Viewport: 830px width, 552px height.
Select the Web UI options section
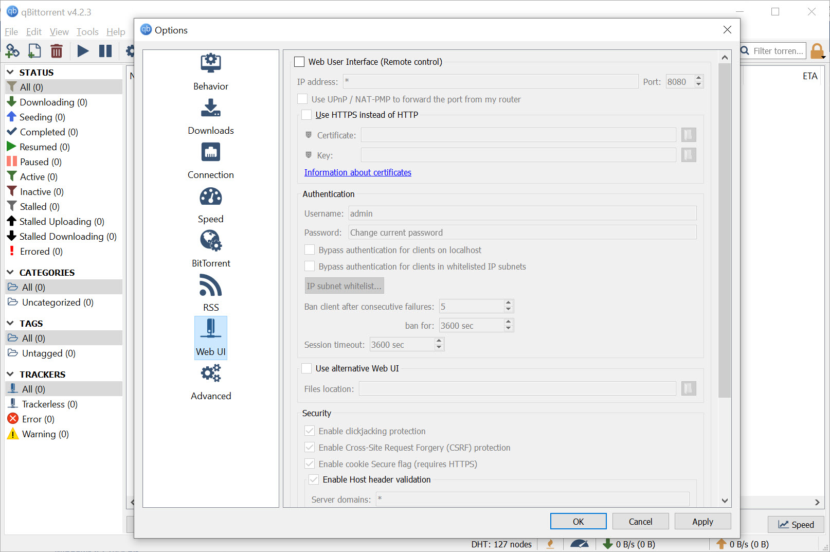point(211,337)
